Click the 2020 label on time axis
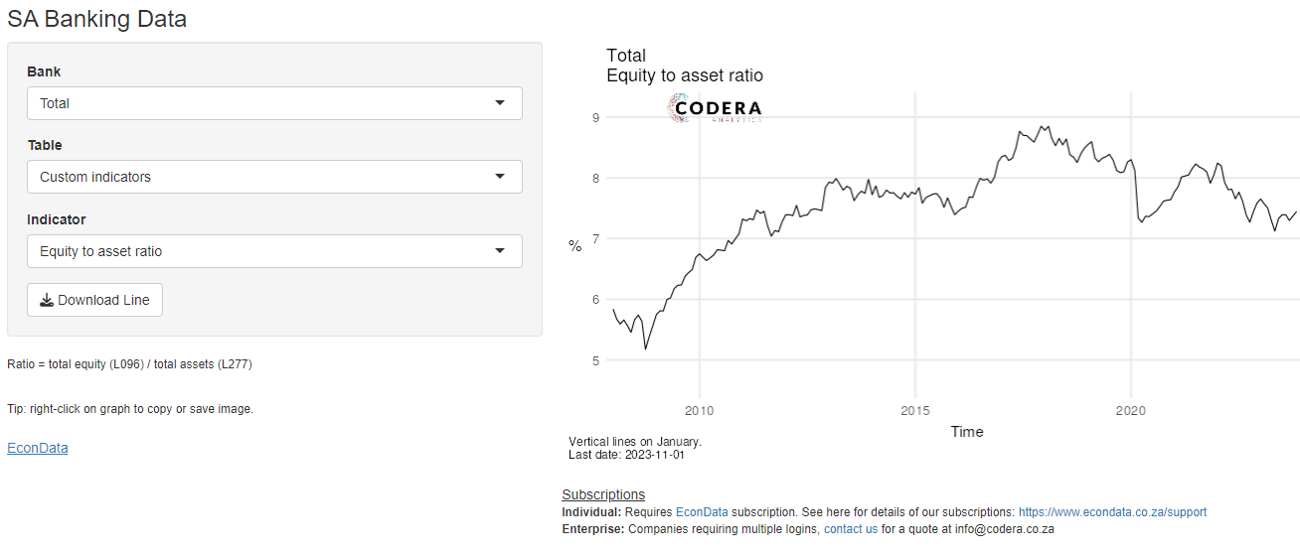 pos(1131,410)
